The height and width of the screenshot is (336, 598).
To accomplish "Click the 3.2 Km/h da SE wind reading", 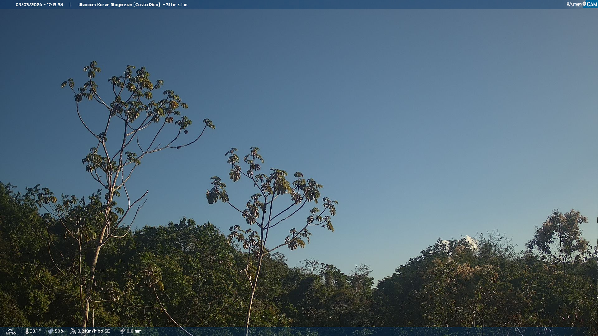I will pyautogui.click(x=93, y=331).
